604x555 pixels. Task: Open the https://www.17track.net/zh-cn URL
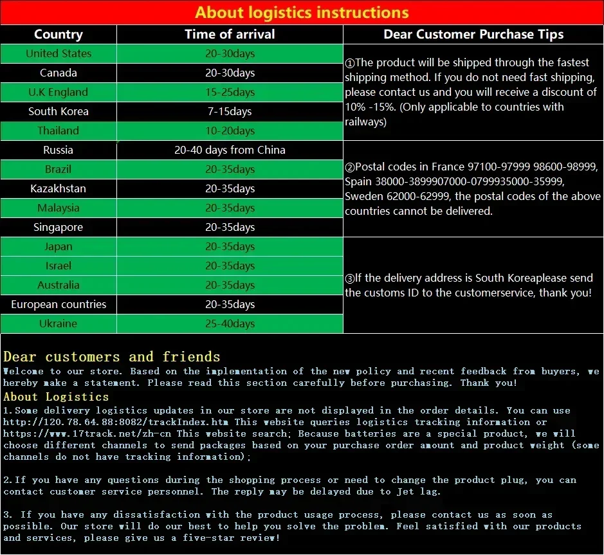(x=87, y=433)
